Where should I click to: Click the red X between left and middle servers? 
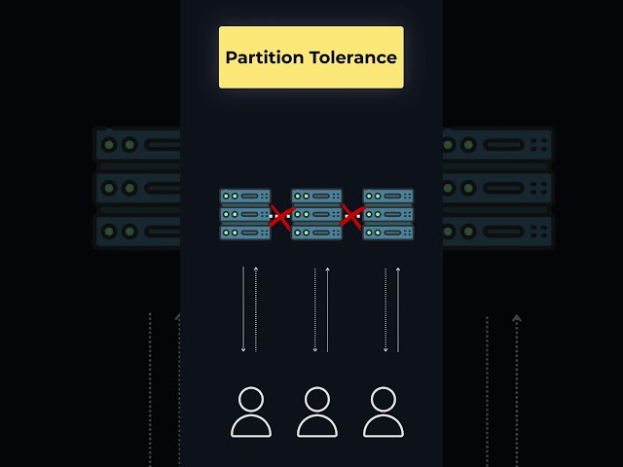tap(281, 217)
